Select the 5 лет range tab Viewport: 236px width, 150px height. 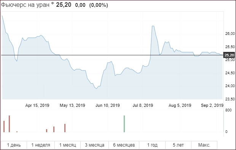click(178, 145)
